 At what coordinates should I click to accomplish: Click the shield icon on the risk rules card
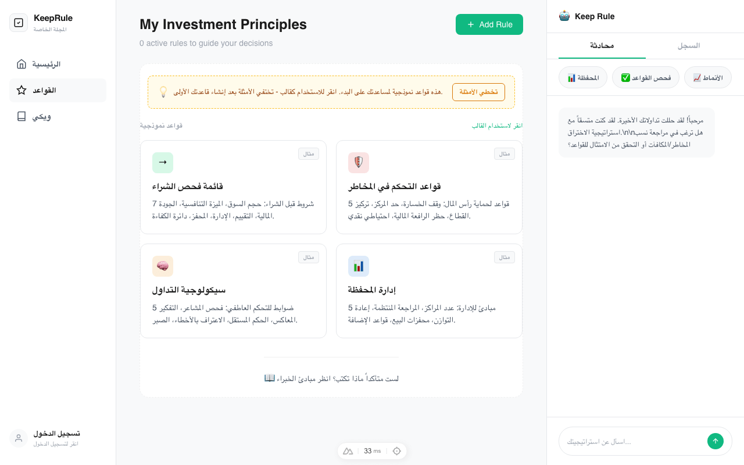point(359,163)
